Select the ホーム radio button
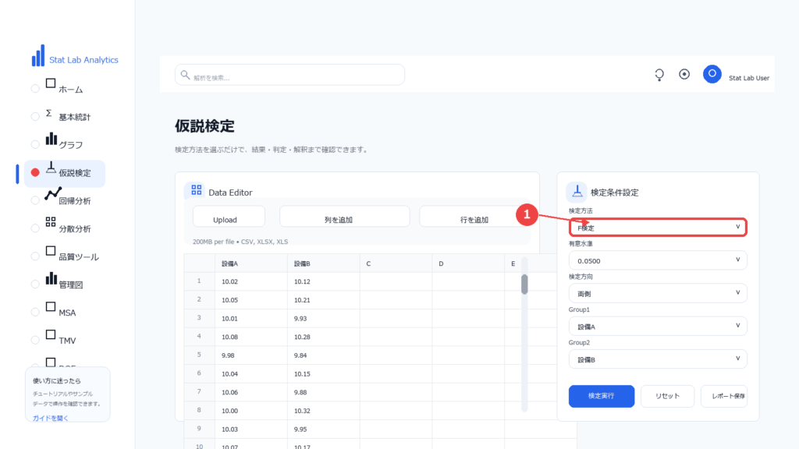The image size is (799, 449). (x=35, y=89)
